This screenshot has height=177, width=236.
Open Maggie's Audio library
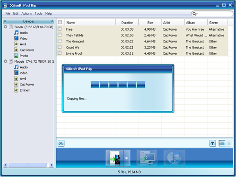coord(21,67)
